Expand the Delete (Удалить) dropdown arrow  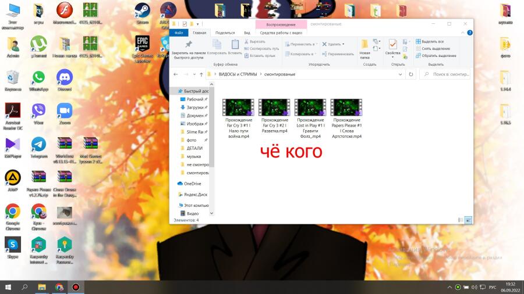[x=343, y=44]
